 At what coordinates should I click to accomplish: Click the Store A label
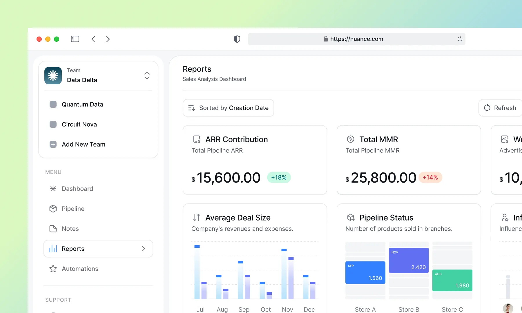pyautogui.click(x=365, y=310)
